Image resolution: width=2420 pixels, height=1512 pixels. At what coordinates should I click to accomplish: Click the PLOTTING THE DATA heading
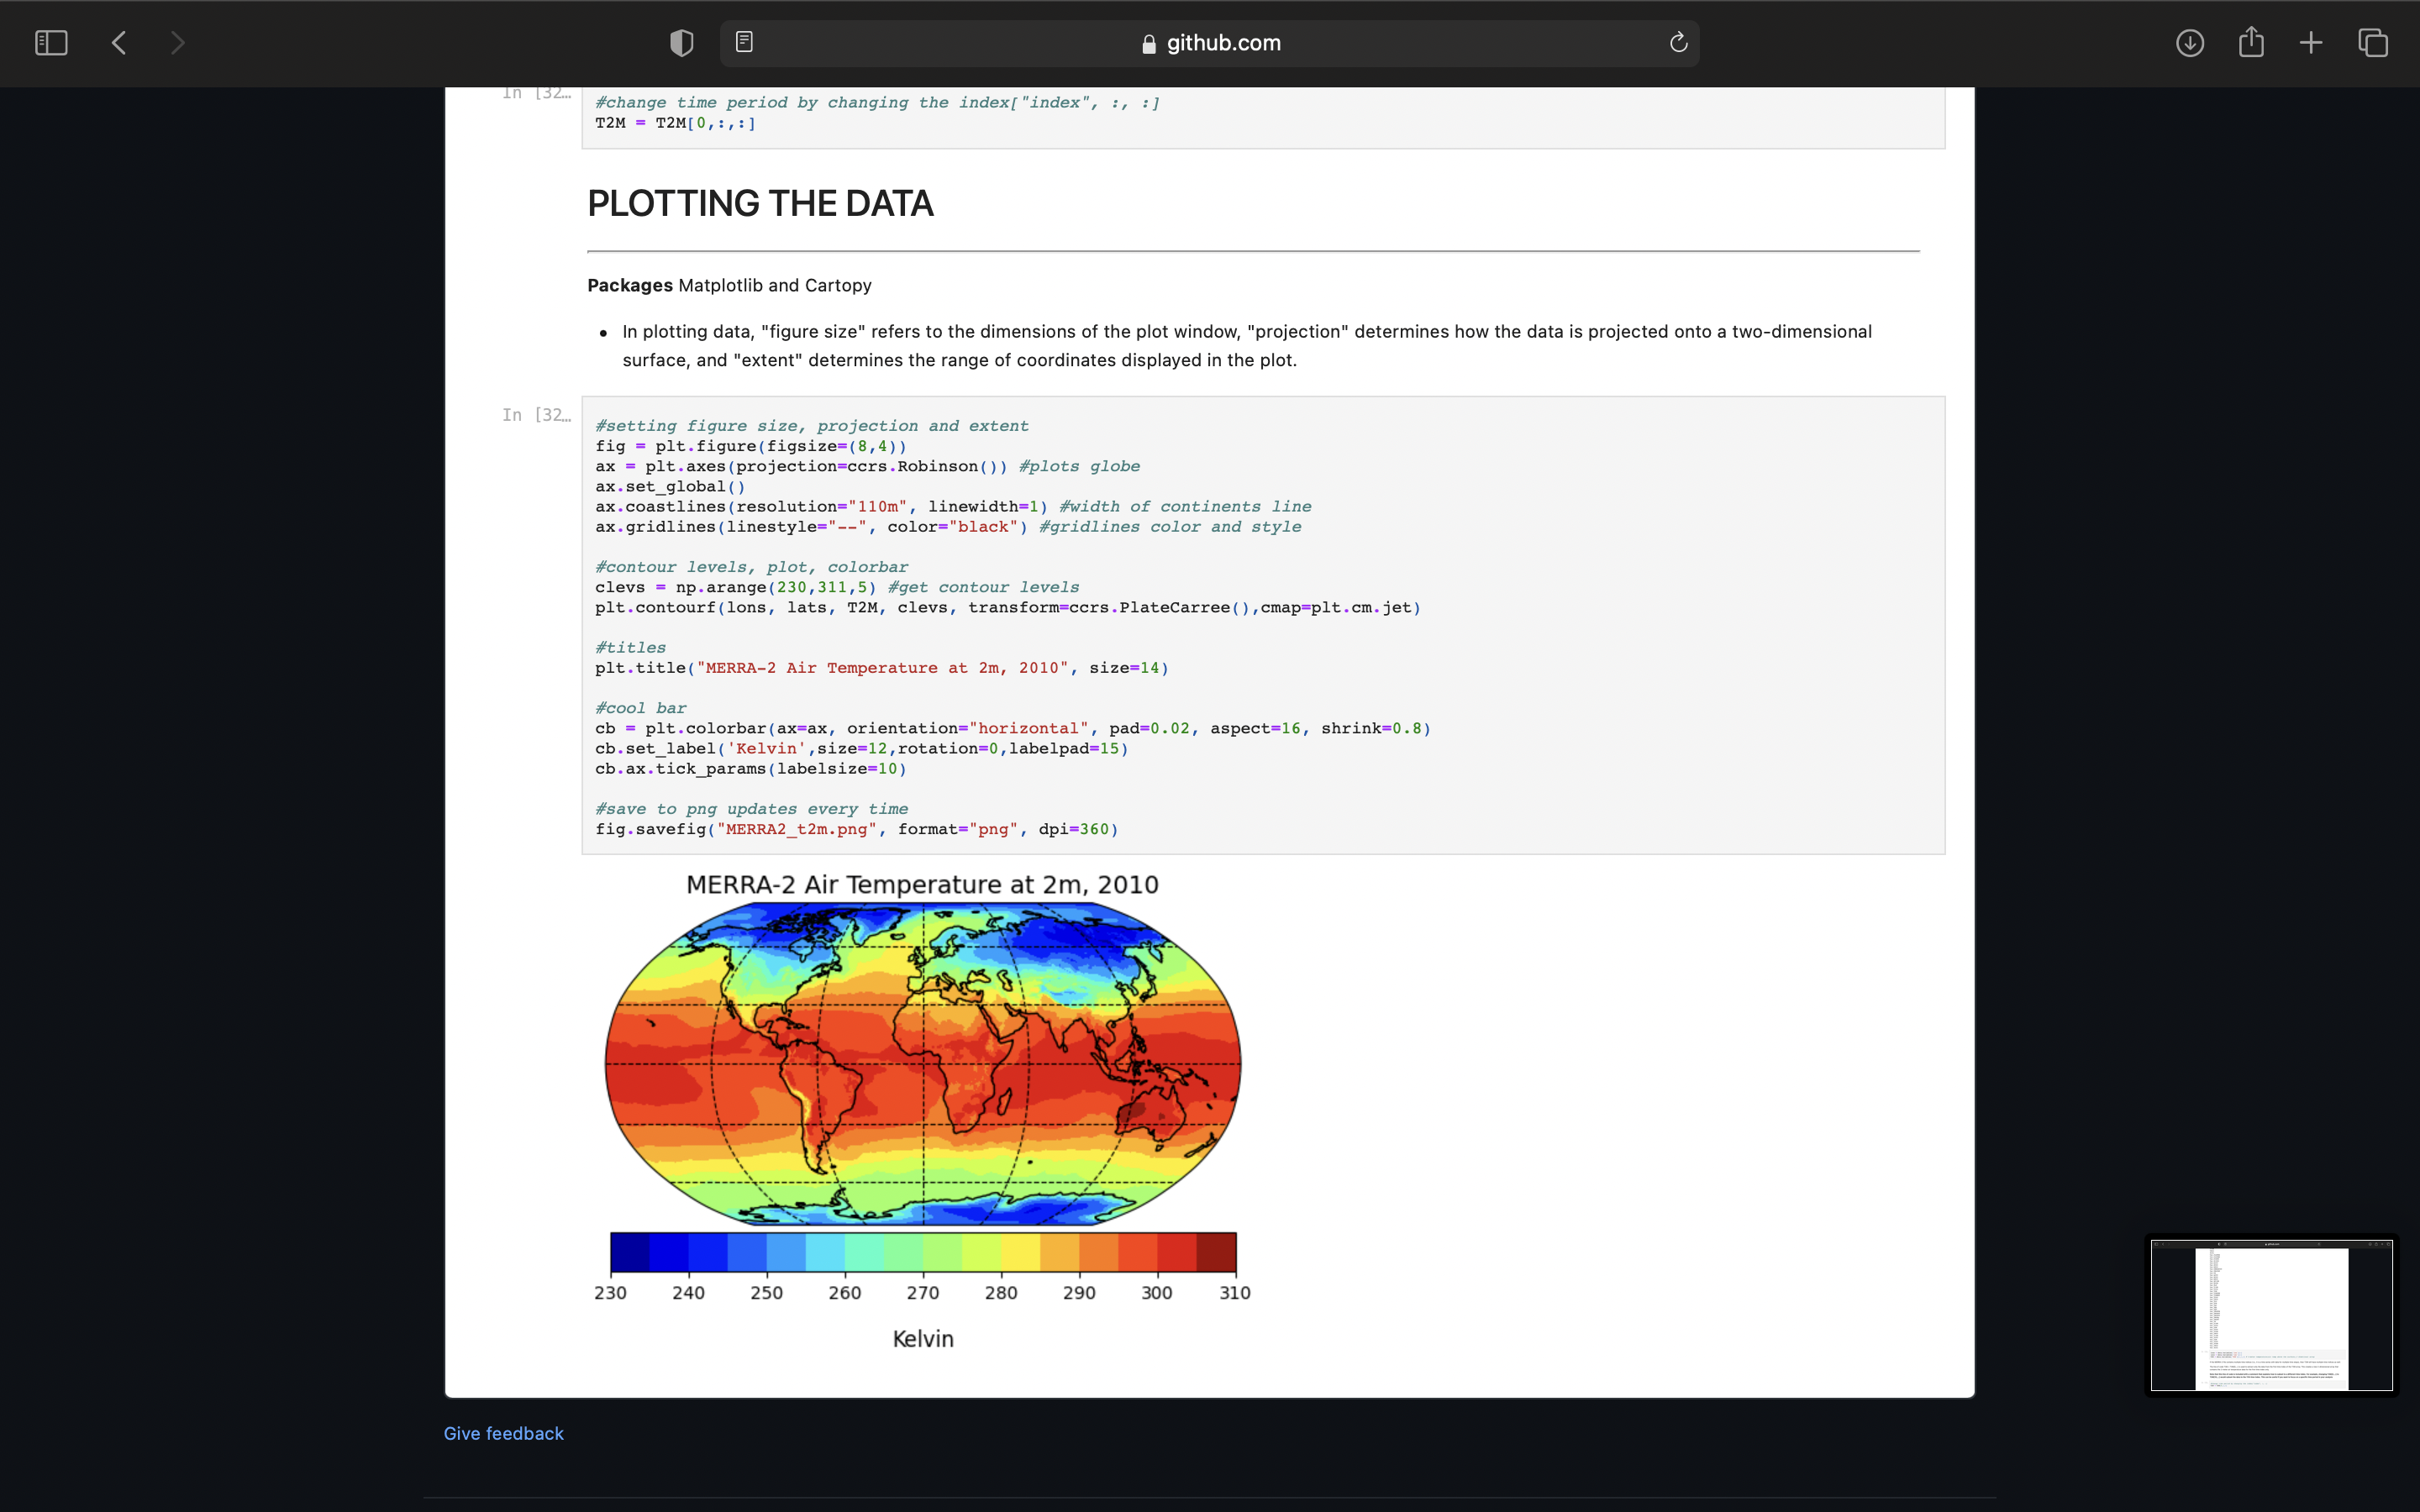[760, 204]
